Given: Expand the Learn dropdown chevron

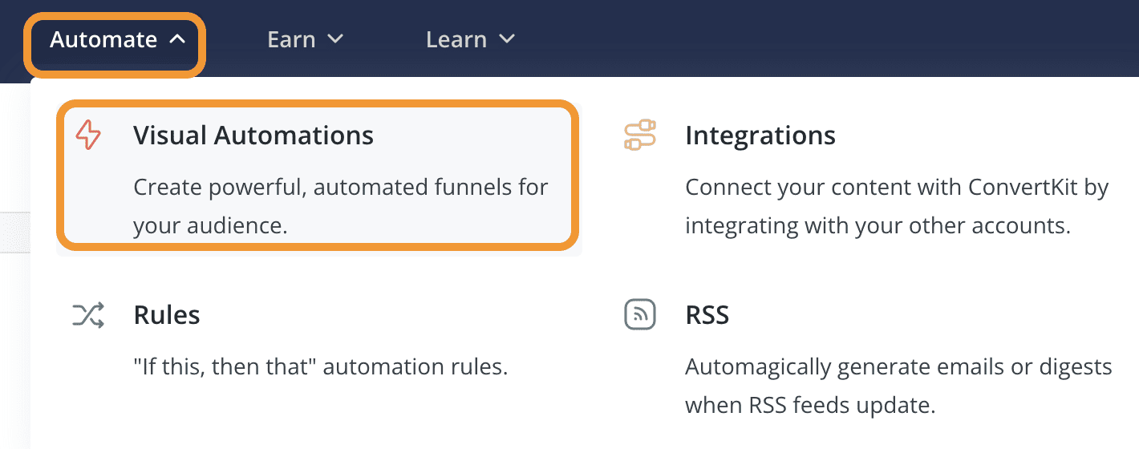Looking at the screenshot, I should click(x=506, y=39).
